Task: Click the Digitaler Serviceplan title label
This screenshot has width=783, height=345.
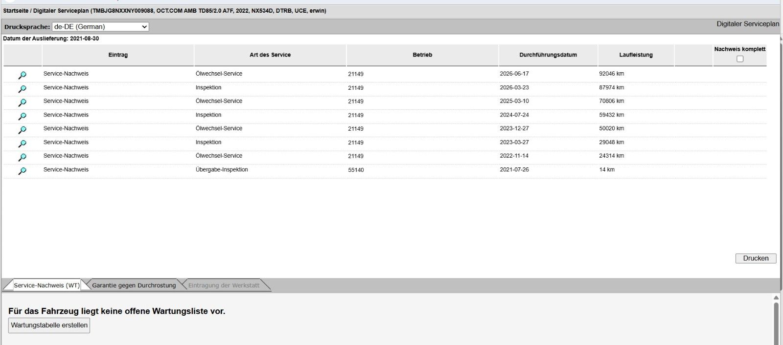Action: point(748,24)
